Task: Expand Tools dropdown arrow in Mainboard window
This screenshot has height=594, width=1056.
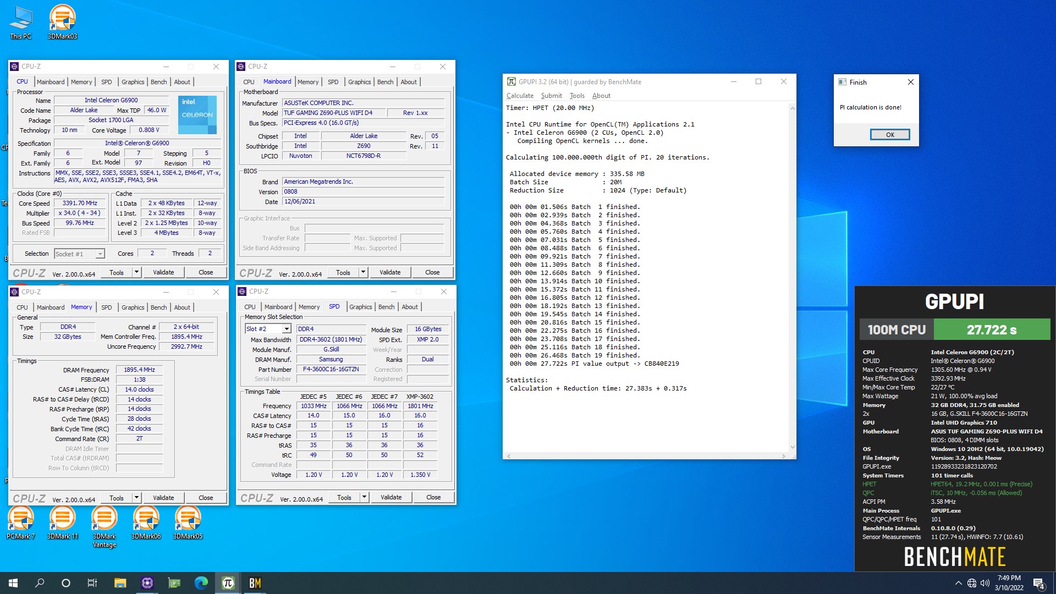Action: coord(363,272)
